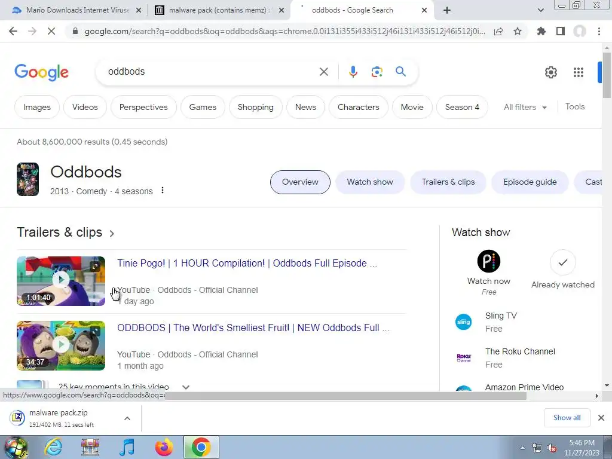Launch Firefox from the taskbar
This screenshot has width=612, height=459.
point(164,447)
